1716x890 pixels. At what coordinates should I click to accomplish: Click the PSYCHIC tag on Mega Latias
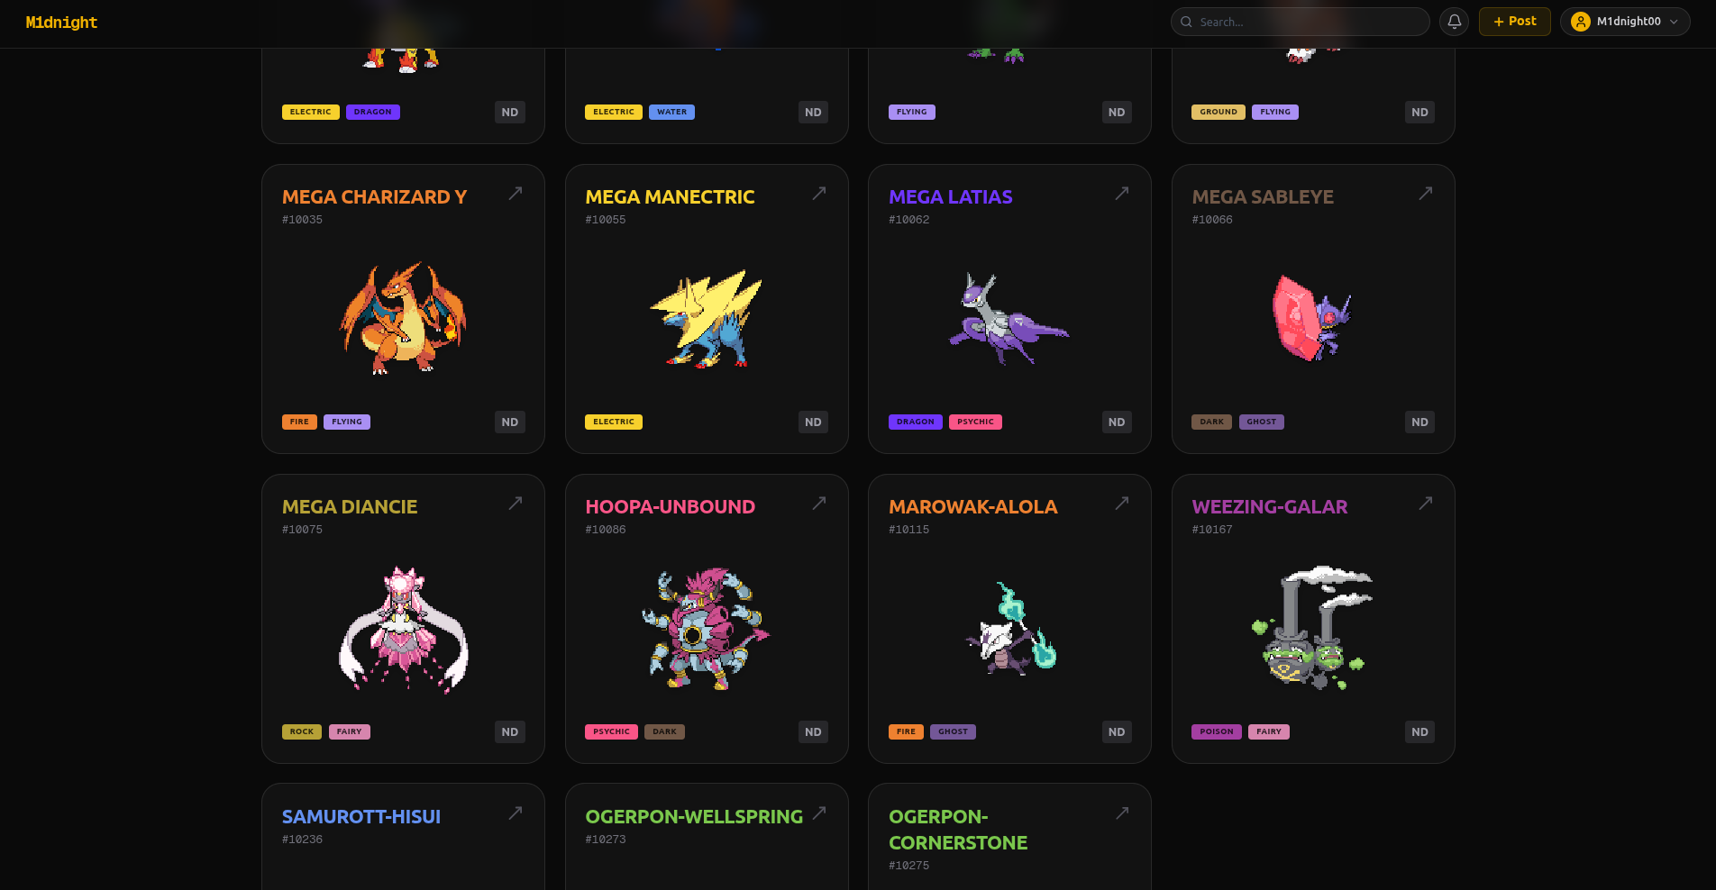(975, 422)
